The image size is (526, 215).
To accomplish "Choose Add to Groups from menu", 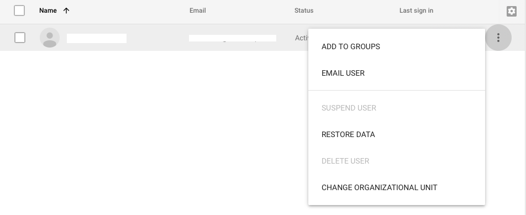I will [x=397, y=46].
